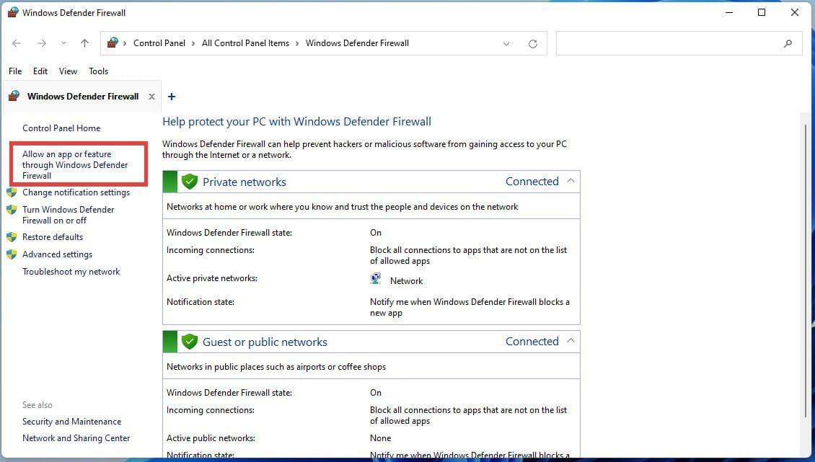Viewport: 815px width, 462px height.
Task: Click the Network computer icon
Action: [x=375, y=279]
